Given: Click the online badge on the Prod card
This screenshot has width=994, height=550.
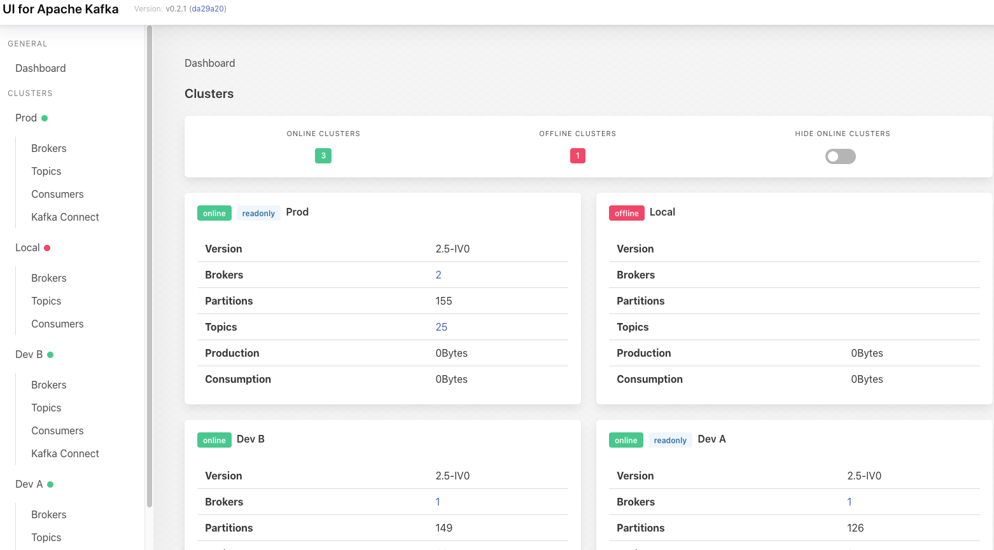Looking at the screenshot, I should tap(214, 212).
